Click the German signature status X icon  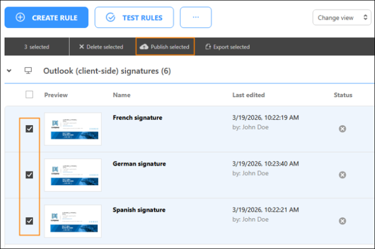coord(342,175)
